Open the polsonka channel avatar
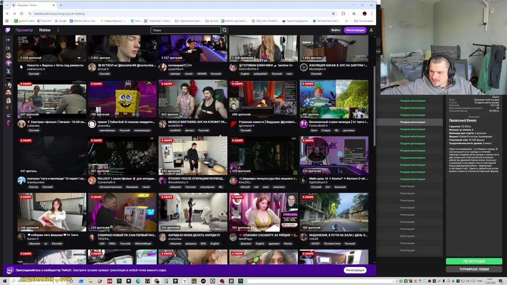Viewport: 507px width, 285px height. click(x=92, y=124)
